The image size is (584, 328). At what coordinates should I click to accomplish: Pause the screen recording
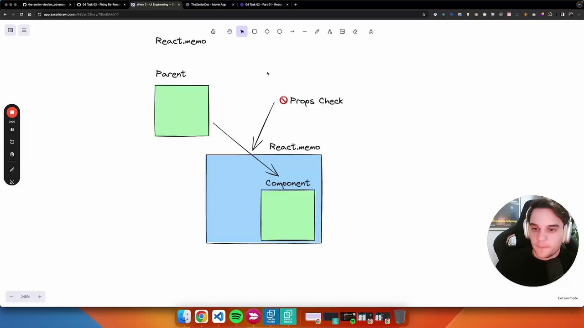12,129
